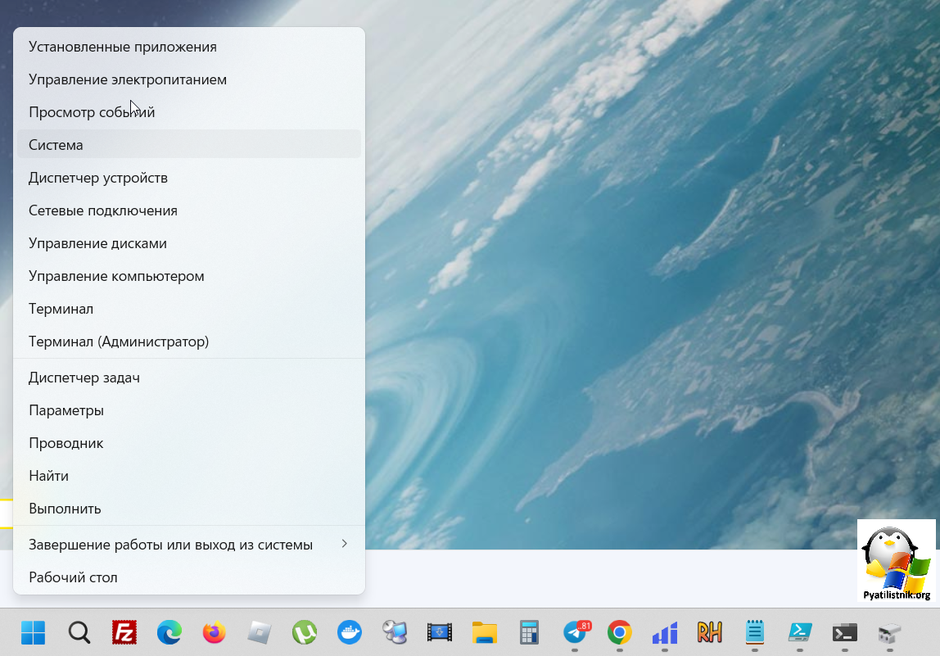Select 'Управление электропитанием' entry
This screenshot has width=940, height=656.
(x=189, y=79)
